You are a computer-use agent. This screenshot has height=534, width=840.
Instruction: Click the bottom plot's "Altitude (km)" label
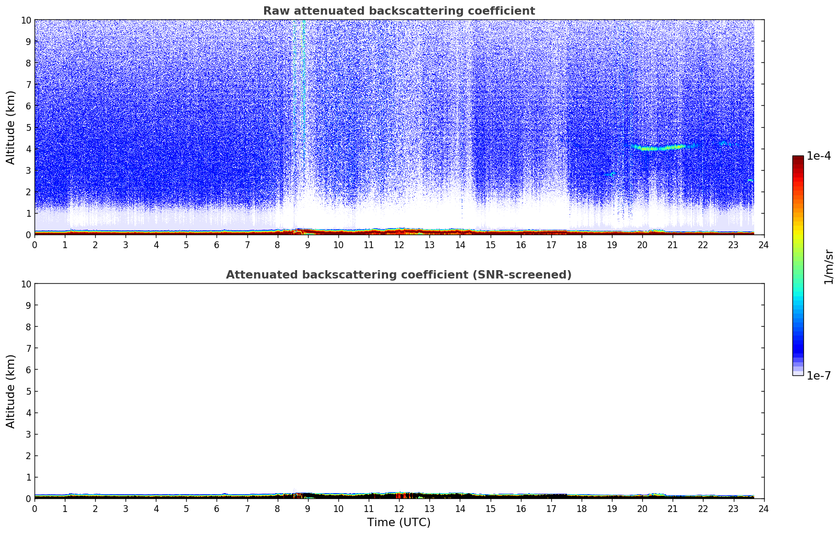point(11,391)
